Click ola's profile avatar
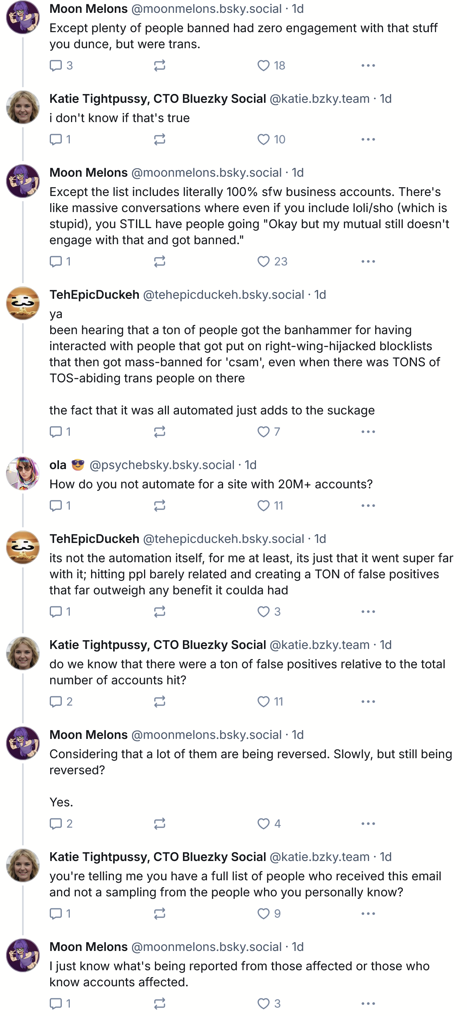This screenshot has width=467, height=1016. click(x=23, y=473)
